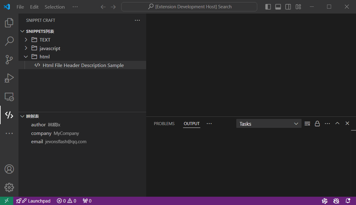Open the Remote Explorer view

coord(9,97)
